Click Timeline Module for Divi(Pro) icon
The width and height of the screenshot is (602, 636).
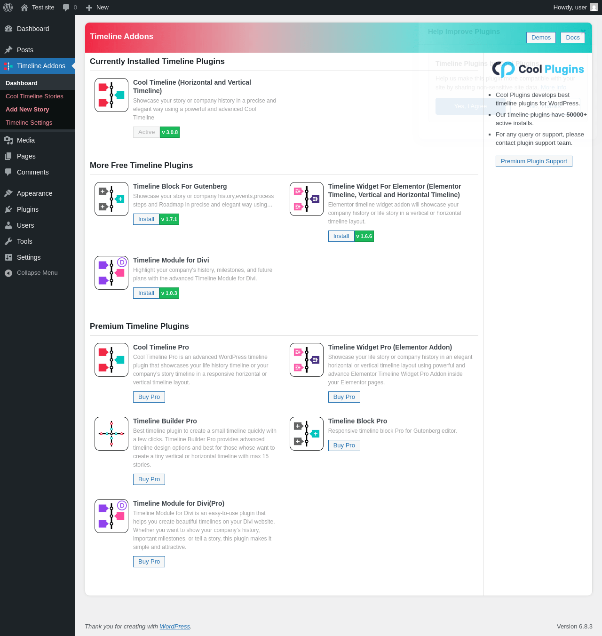(x=111, y=516)
